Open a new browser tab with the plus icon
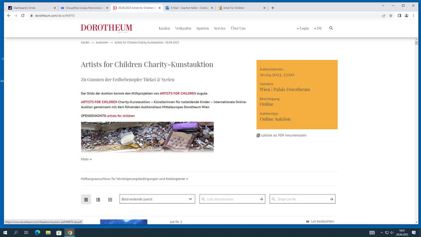Viewport: 421px width, 237px height. (272, 8)
